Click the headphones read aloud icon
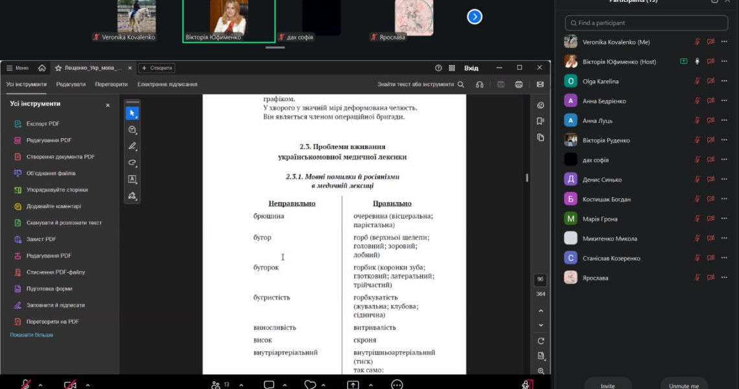 (480, 84)
